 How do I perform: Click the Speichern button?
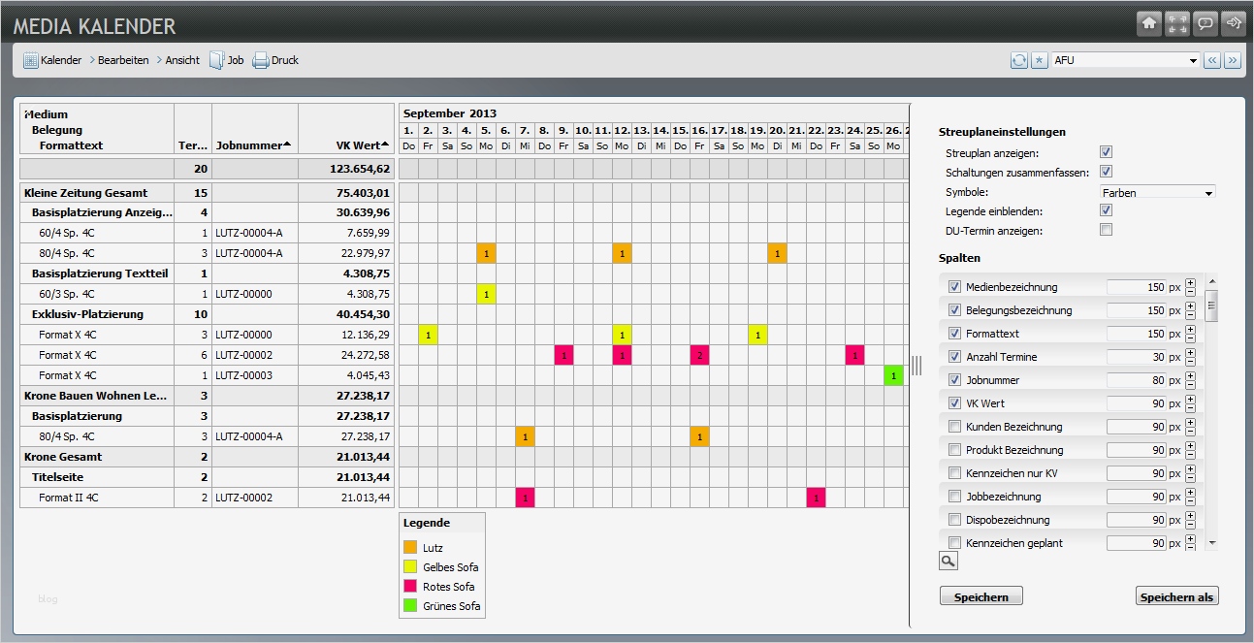(981, 596)
